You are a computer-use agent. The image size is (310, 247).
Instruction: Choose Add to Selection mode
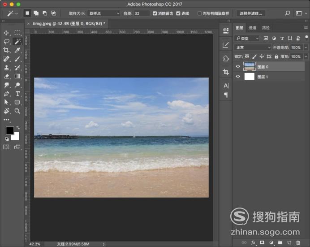[36, 13]
